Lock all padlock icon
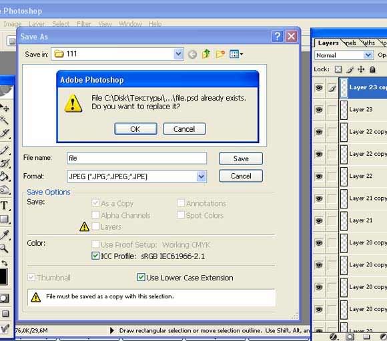Screen dimensions: 387x341 pos(372,69)
